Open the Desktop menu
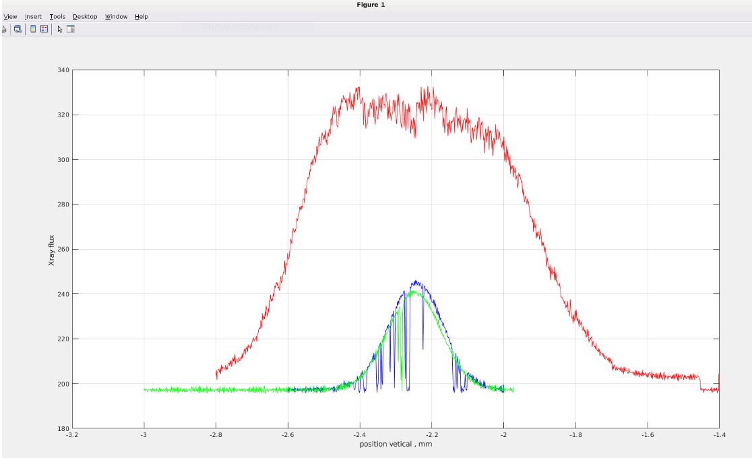This screenshot has height=458, width=752. point(85,16)
